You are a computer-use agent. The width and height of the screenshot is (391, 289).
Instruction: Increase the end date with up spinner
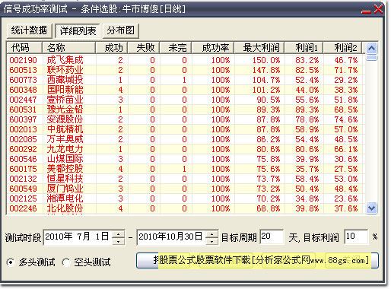tap(211, 233)
